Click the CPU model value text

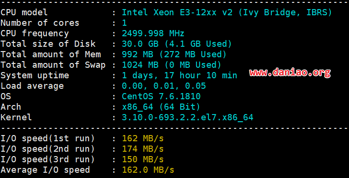227,12
